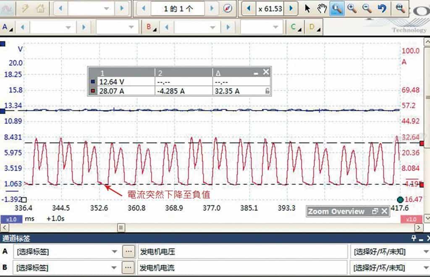Image resolution: width=430 pixels, height=277 pixels.
Task: Click the x 61.53 zoom factor field
Action: (x=270, y=9)
